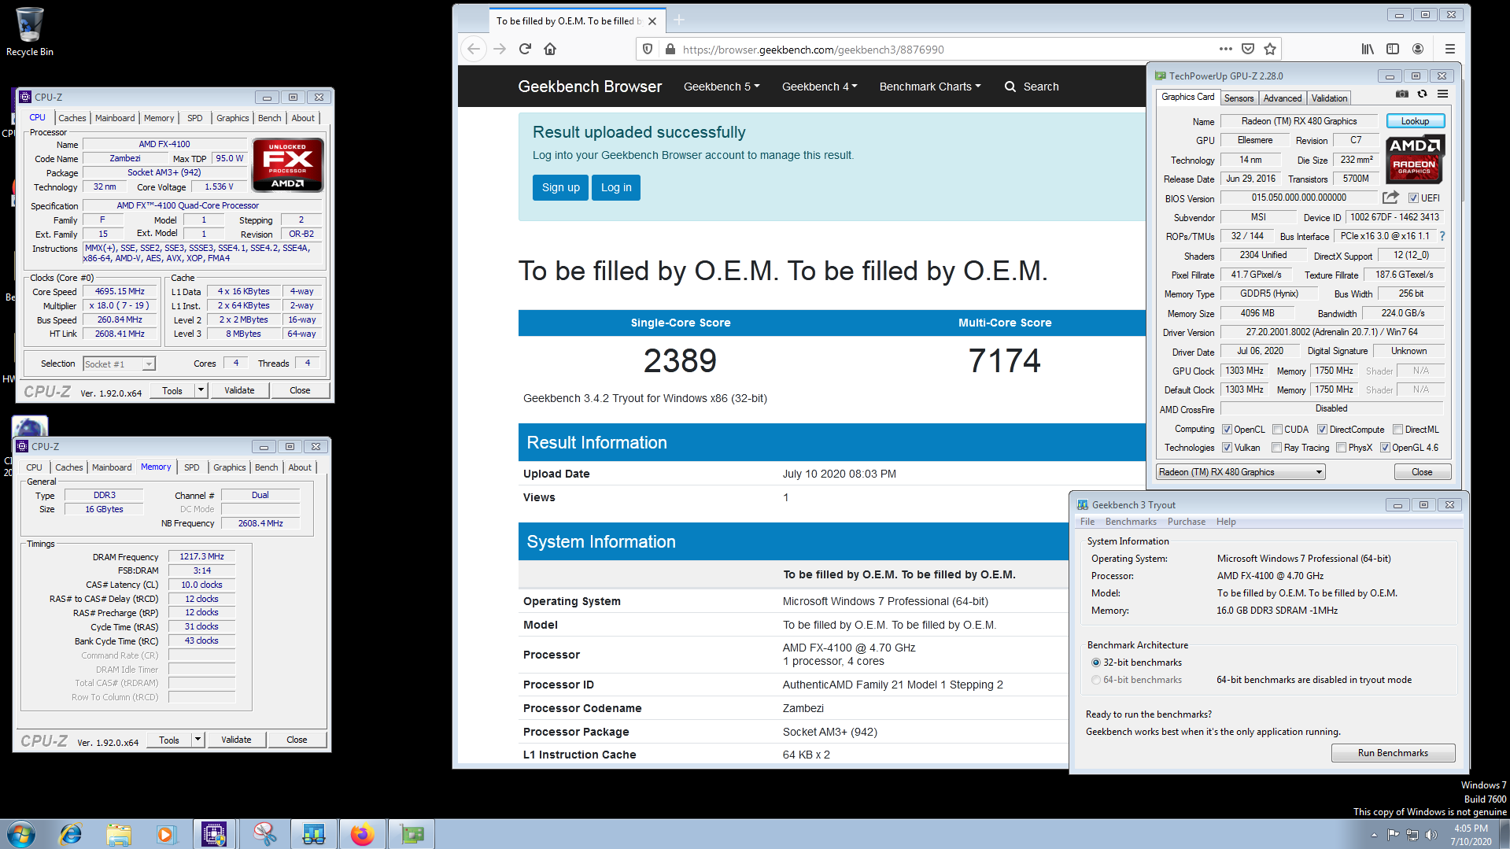Click the GPU-Z refresh icon

coord(1422,94)
